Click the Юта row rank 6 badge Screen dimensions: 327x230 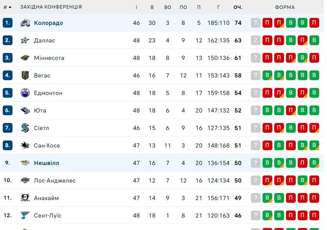(7, 111)
